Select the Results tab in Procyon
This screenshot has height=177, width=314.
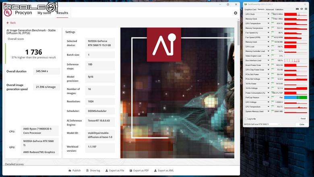(x=62, y=13)
